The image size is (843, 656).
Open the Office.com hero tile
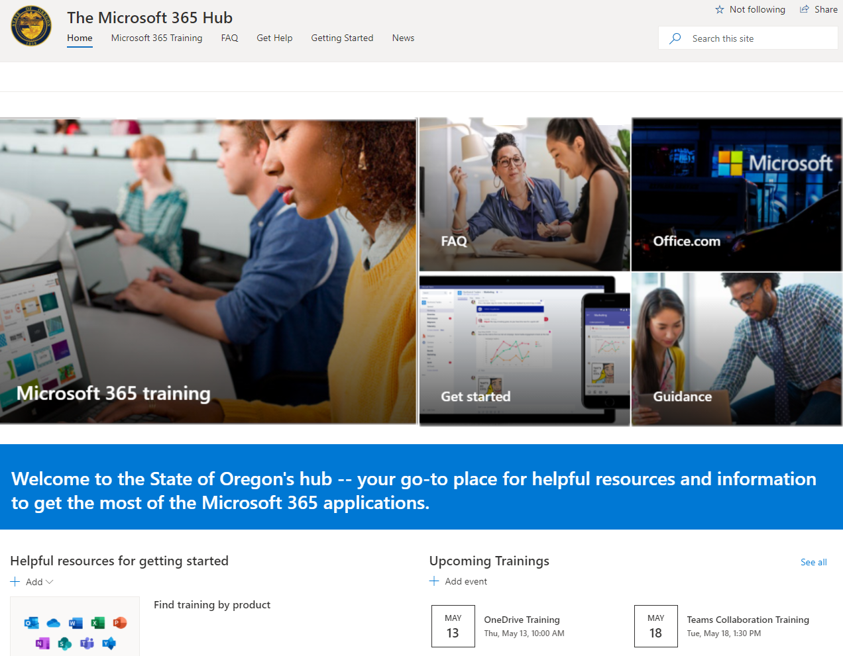click(736, 195)
